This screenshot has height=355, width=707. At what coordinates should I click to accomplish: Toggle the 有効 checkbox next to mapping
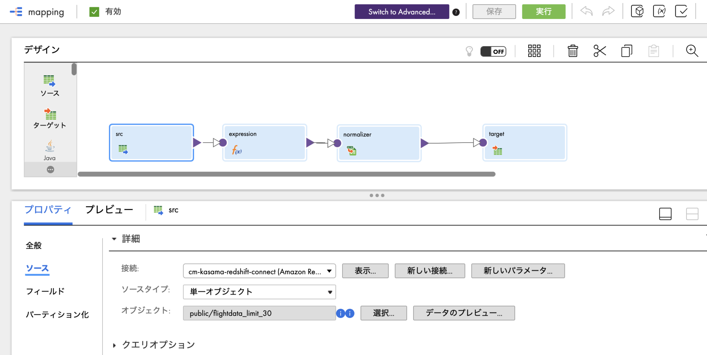[94, 11]
